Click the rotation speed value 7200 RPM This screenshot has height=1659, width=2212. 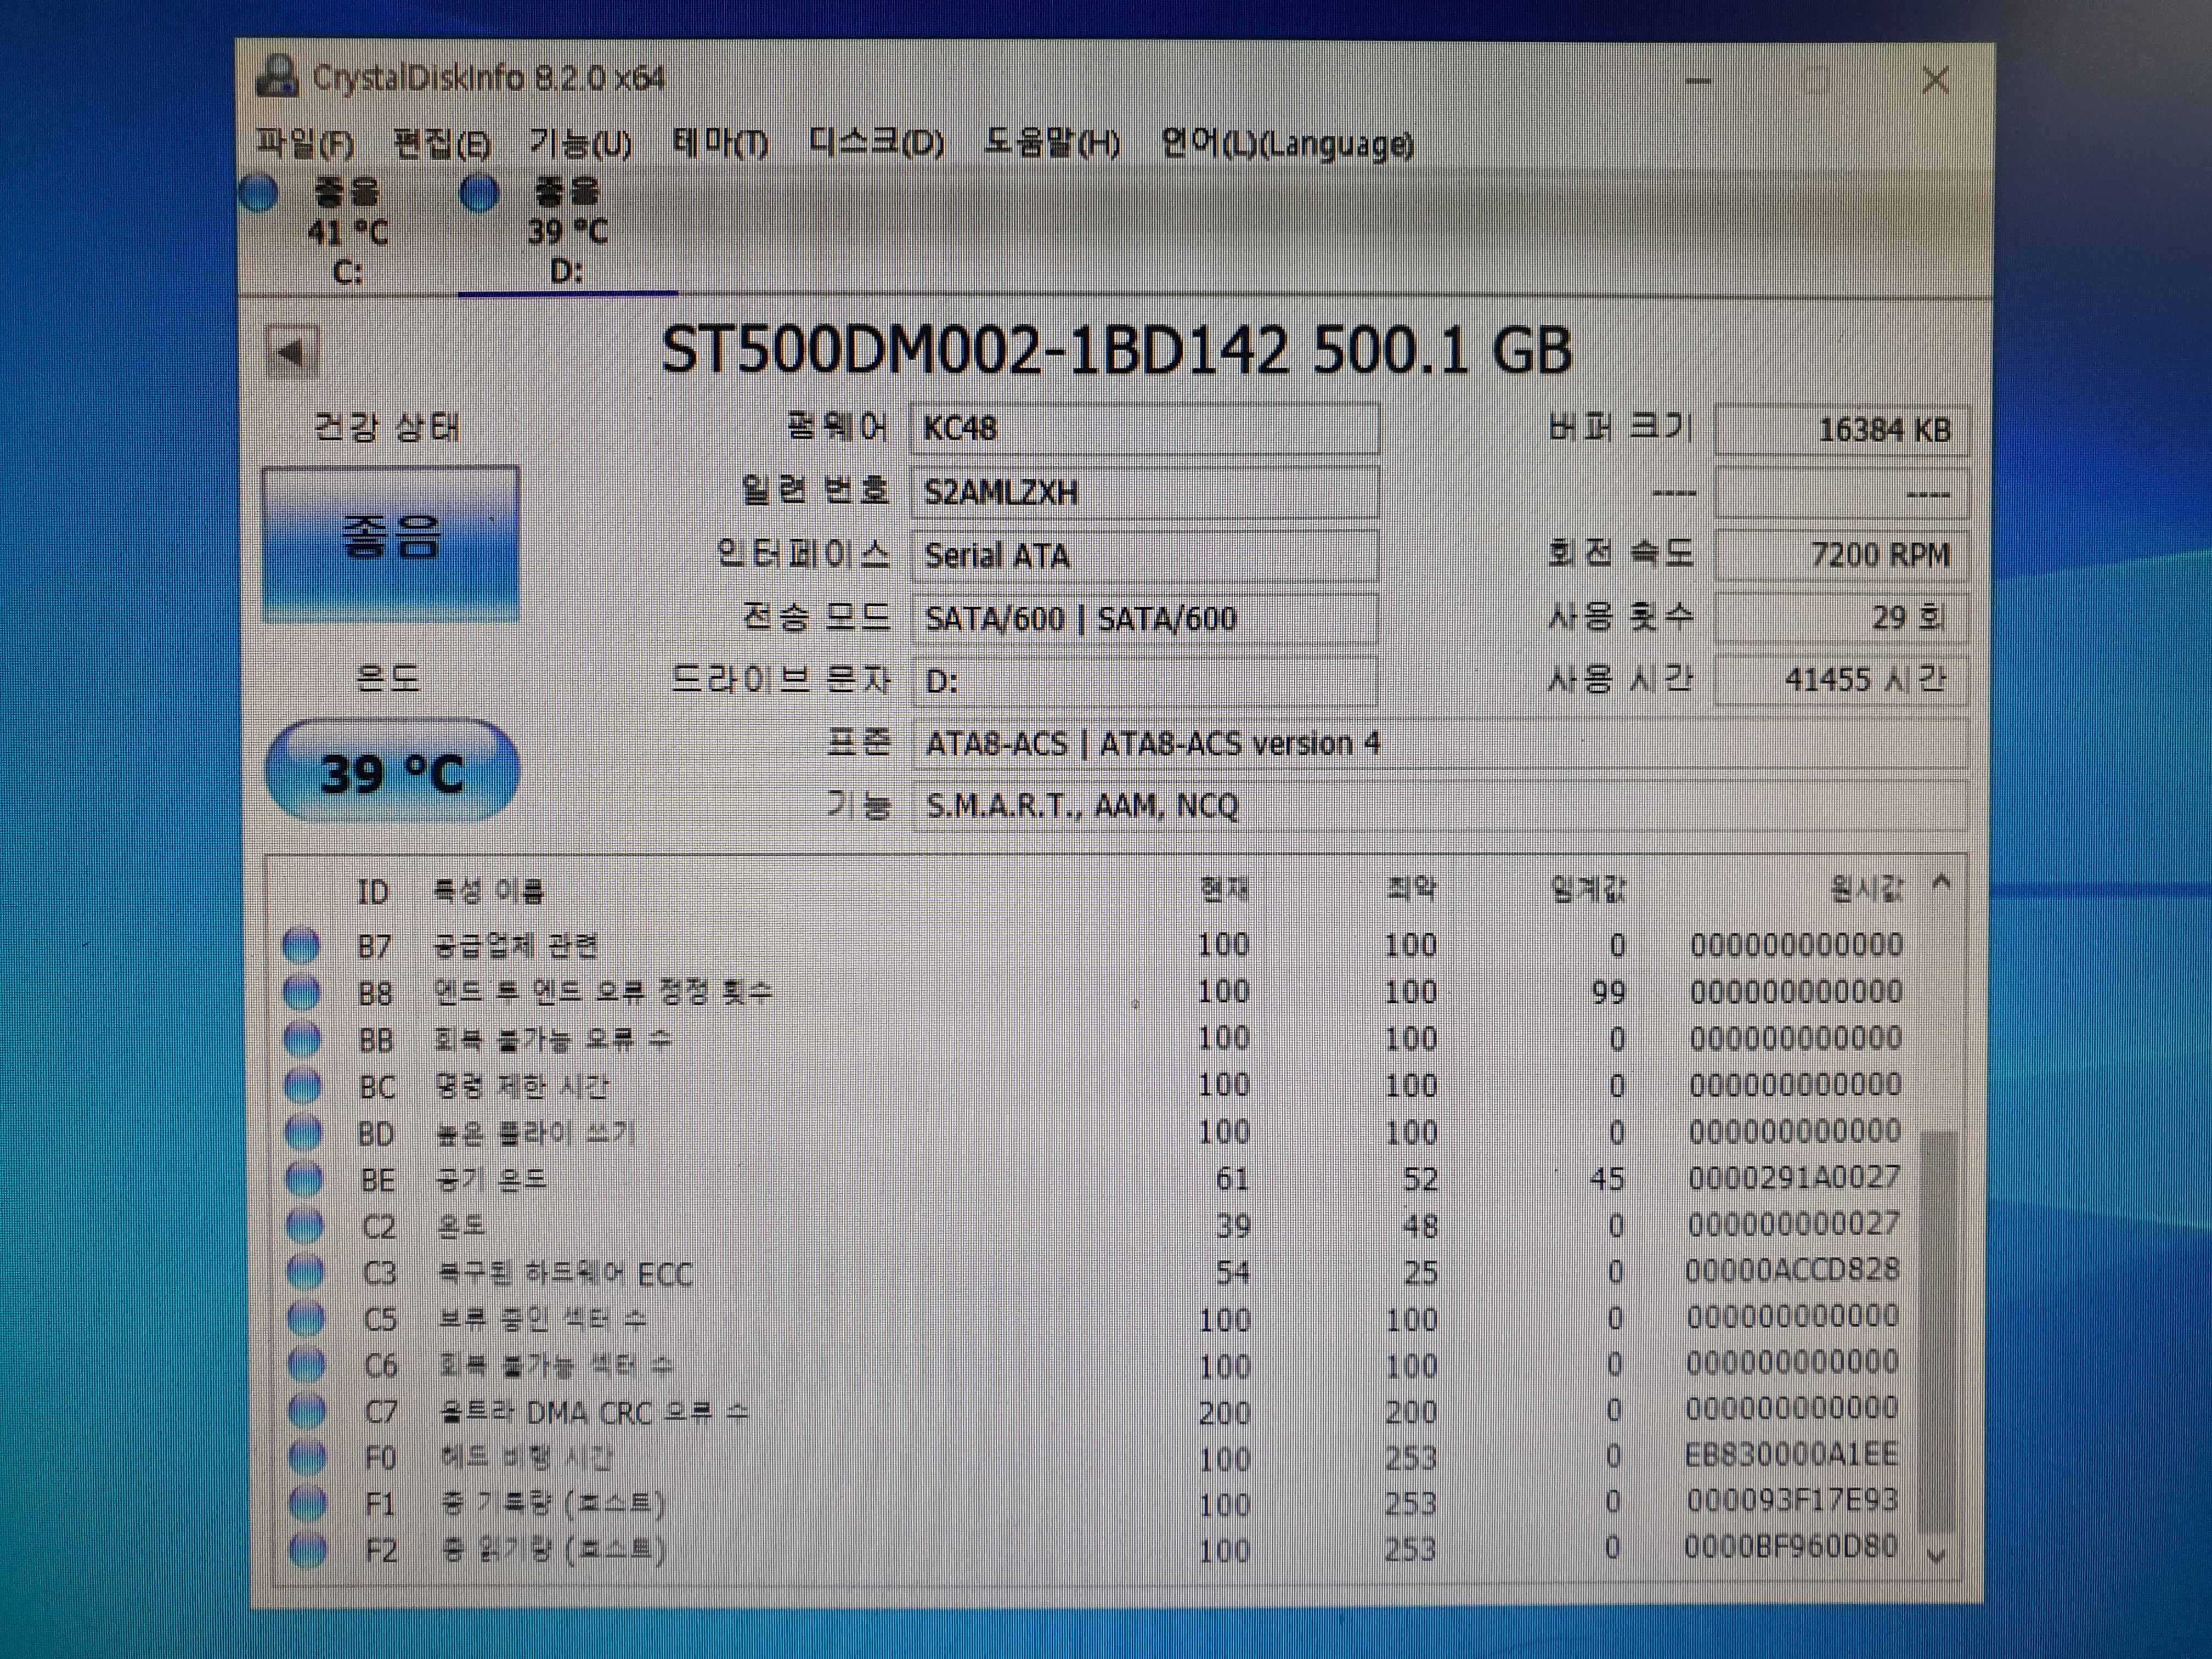pos(1842,555)
